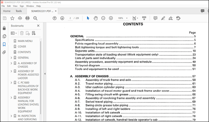The width and height of the screenshot is (209, 122).
Task: Open the Help menu
Action: [38, 6]
